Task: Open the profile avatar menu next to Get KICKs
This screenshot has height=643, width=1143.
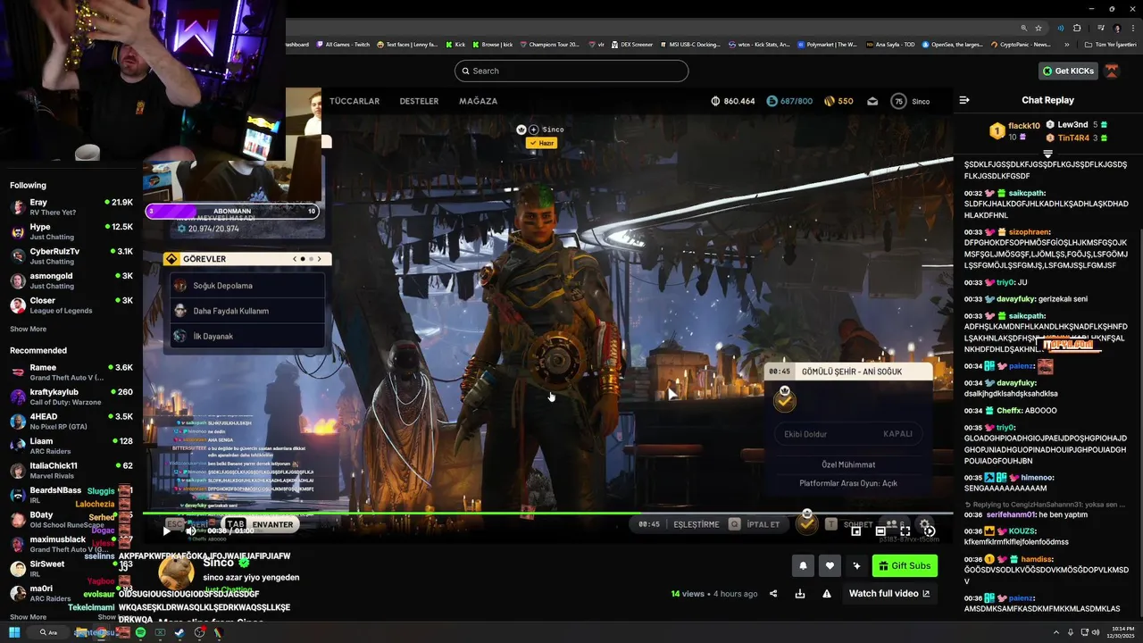Action: coord(1112,71)
